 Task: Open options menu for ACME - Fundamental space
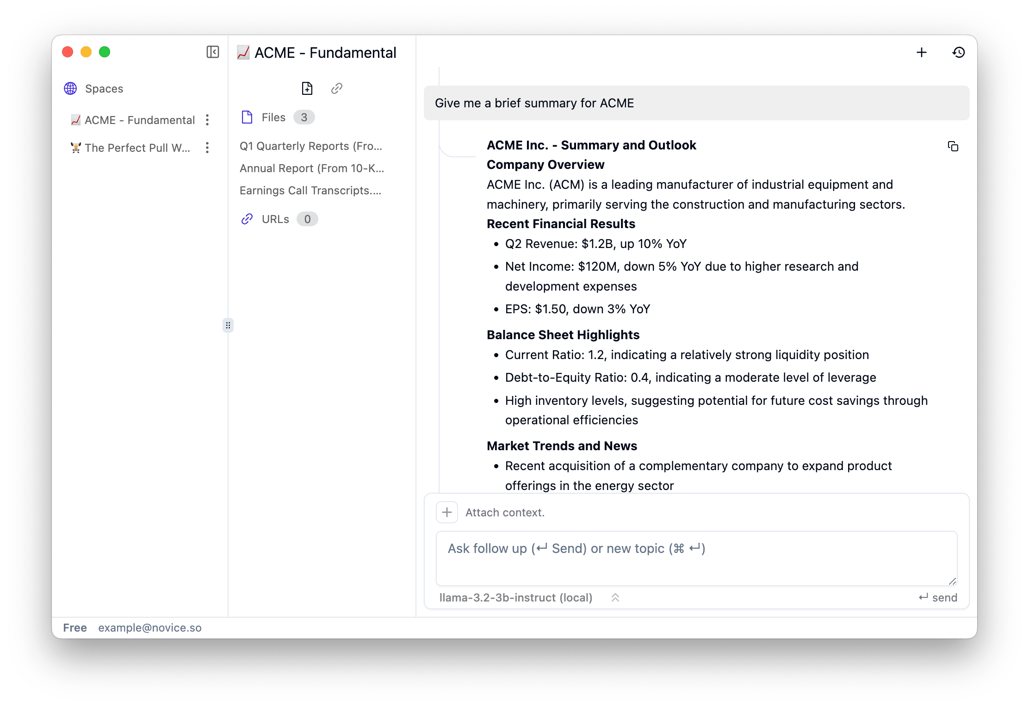[x=207, y=120]
